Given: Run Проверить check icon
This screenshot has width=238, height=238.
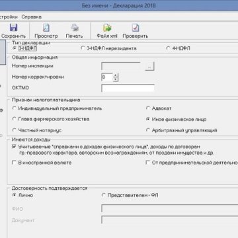Looking at the screenshot, I should coord(136,28).
